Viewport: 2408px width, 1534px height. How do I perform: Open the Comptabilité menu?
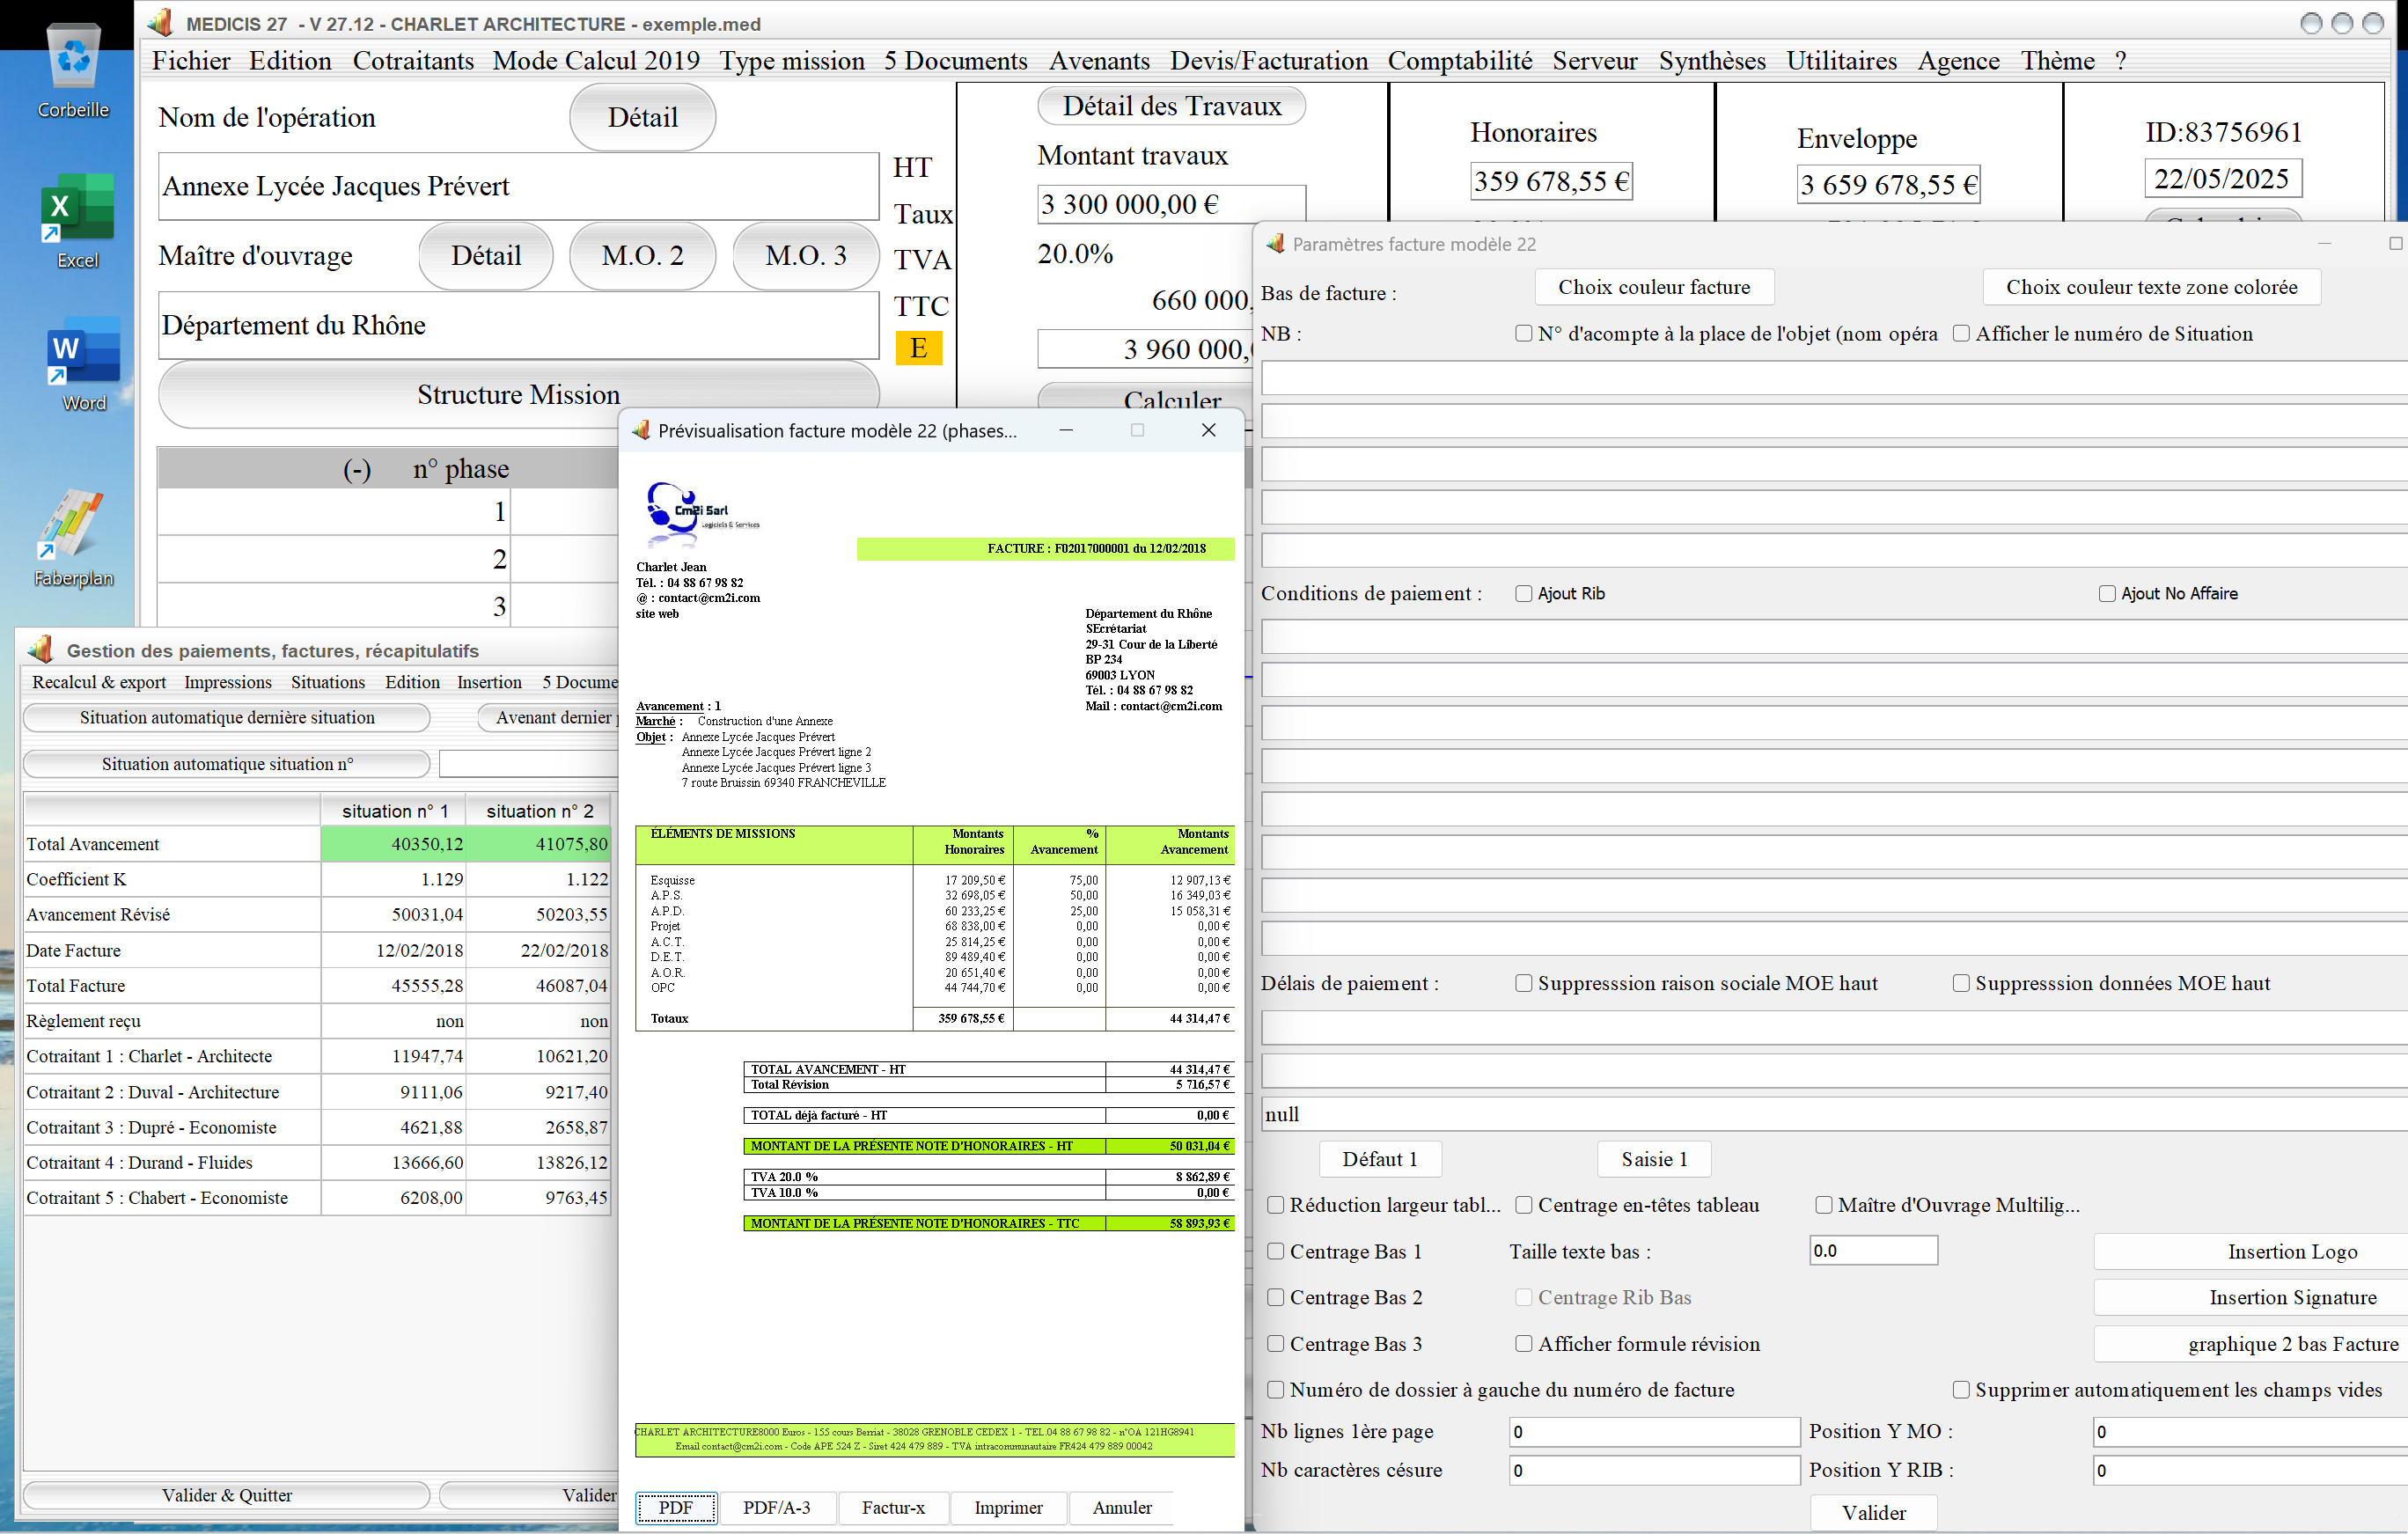click(1460, 61)
